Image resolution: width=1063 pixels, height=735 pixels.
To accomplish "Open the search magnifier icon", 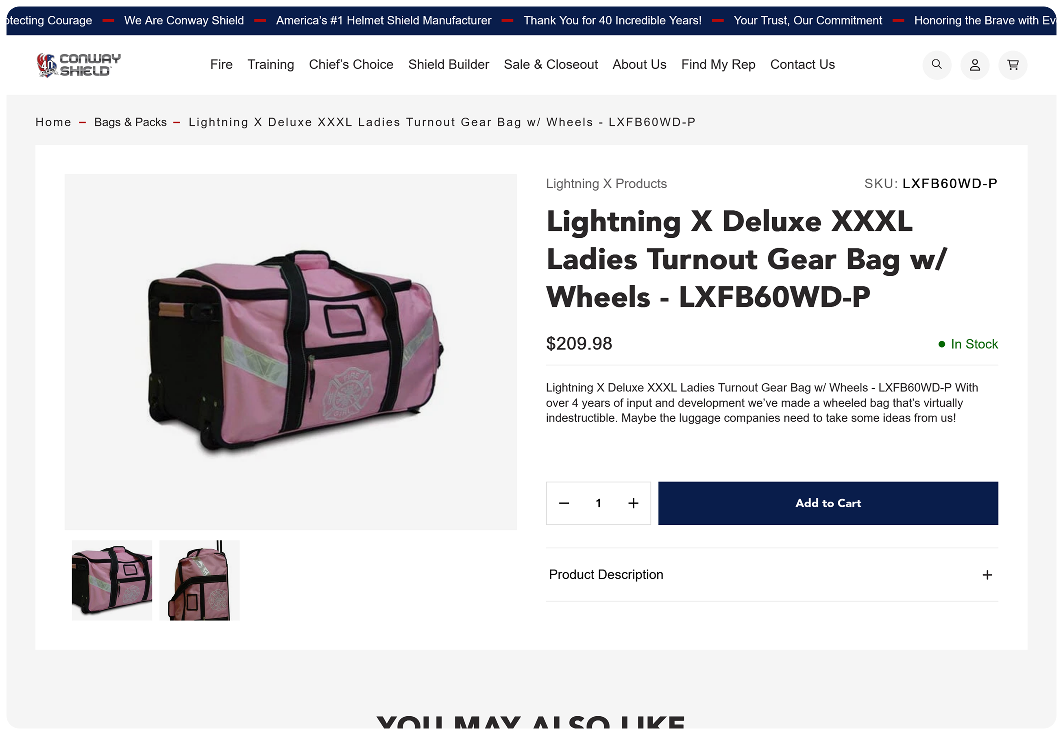I will (x=937, y=65).
